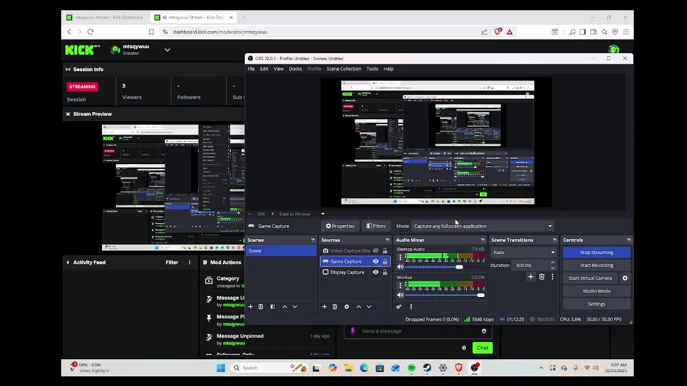This screenshot has height=386, width=687.
Task: Open Audio Mixer bottom three-dot menu
Action: click(411, 307)
